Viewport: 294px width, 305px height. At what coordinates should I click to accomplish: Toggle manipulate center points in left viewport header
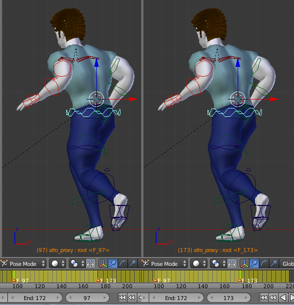[90, 264]
